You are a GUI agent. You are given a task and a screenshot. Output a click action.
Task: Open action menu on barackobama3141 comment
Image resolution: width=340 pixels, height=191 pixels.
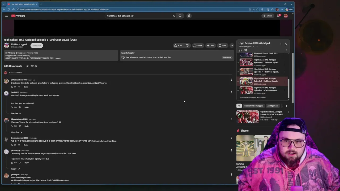click(x=231, y=119)
